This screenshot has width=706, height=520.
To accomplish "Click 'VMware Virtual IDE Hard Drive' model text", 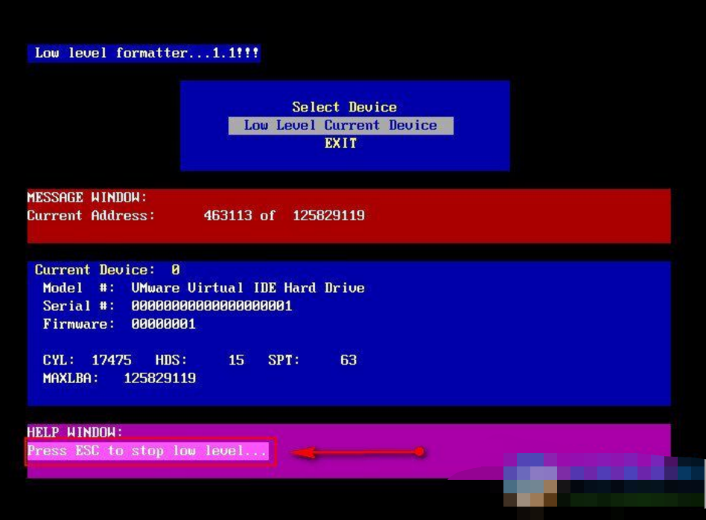I will click(248, 288).
